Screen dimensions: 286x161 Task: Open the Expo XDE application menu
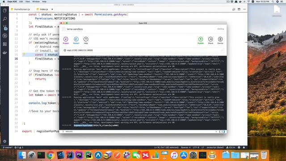pyautogui.click(x=12, y=1)
